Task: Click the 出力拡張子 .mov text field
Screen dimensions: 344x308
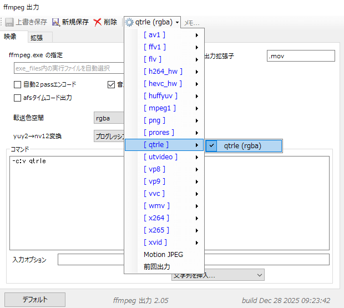Action: point(300,56)
